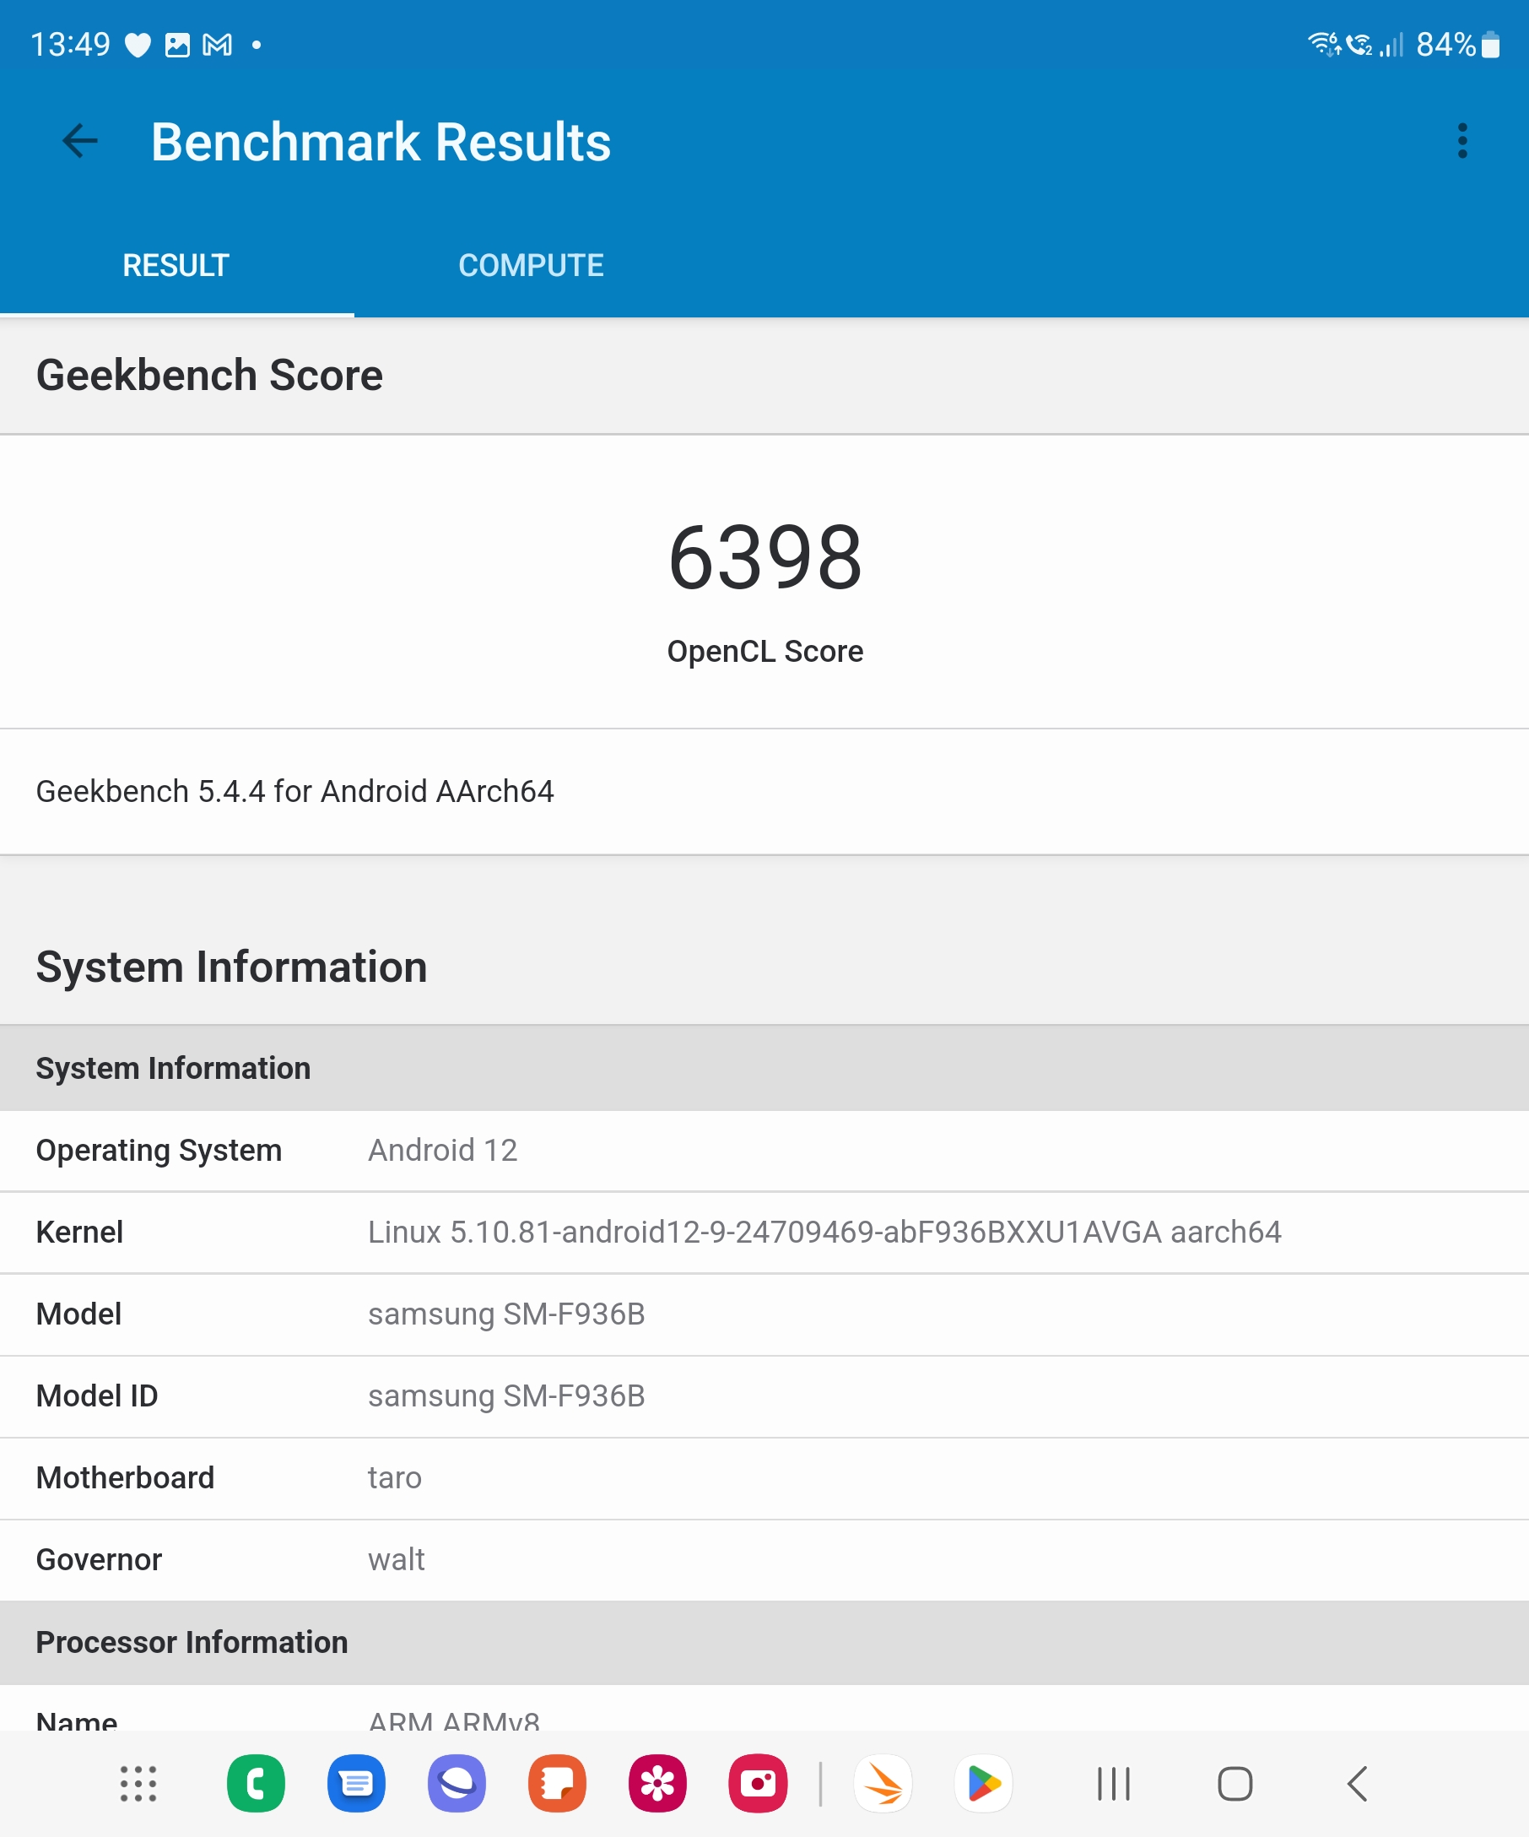Viewport: 1529px width, 1837px height.
Task: Tap the Governor value walt
Action: pyautogui.click(x=396, y=1558)
